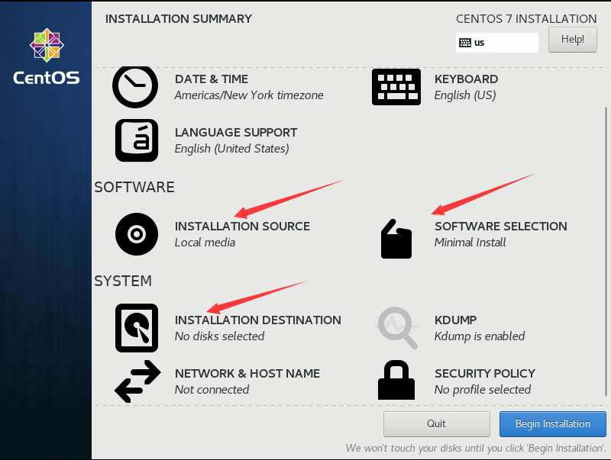Open the KDUMP configuration
This screenshot has height=460, width=611.
[x=455, y=320]
